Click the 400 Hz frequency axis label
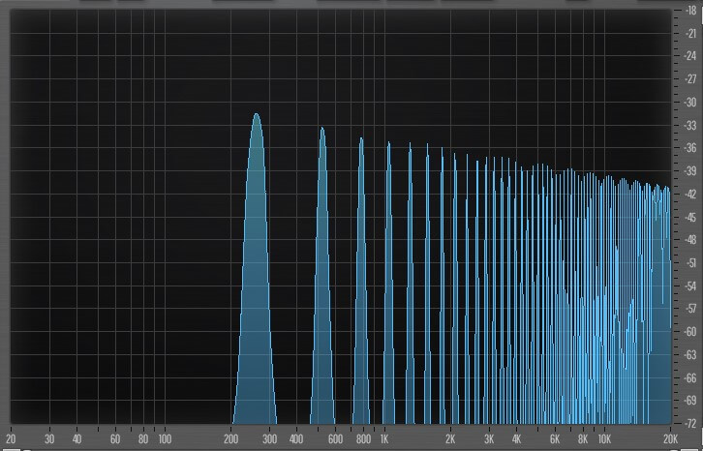Viewport: 703px width, 451px height. point(296,438)
